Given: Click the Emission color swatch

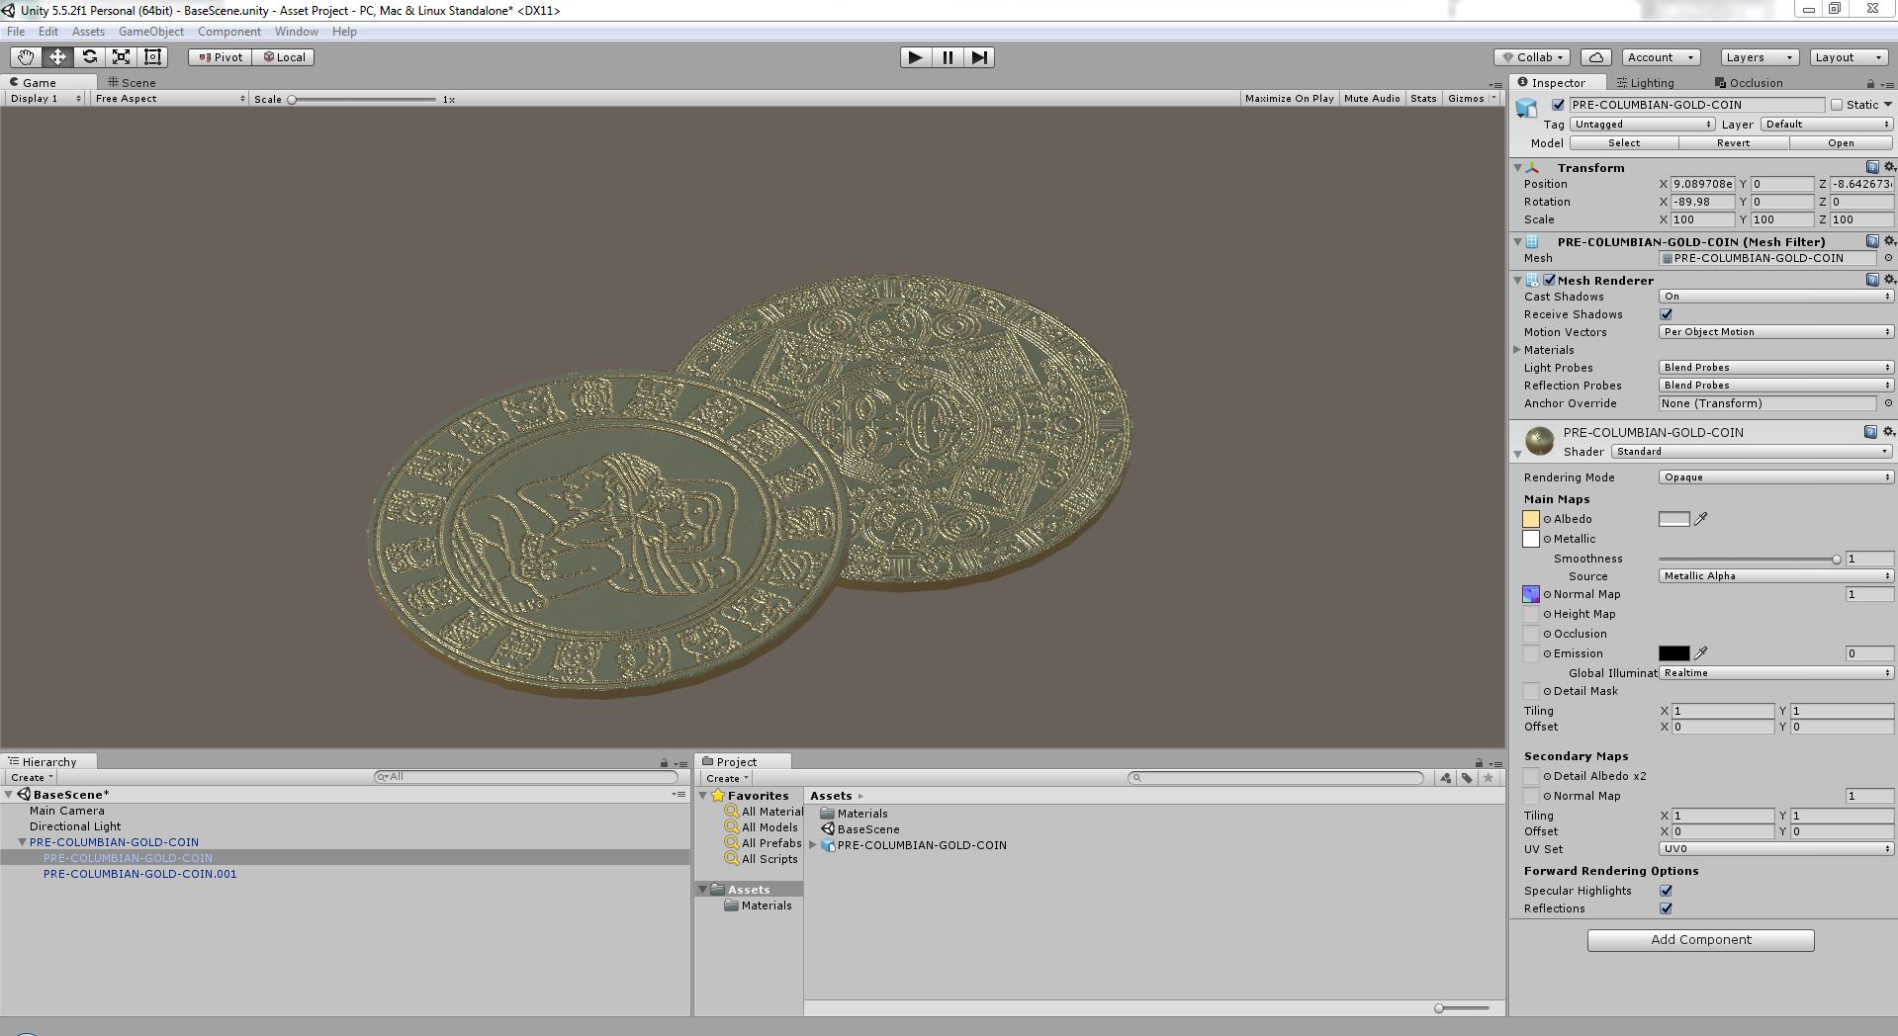Looking at the screenshot, I should pyautogui.click(x=1674, y=653).
